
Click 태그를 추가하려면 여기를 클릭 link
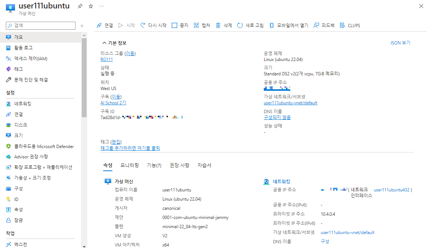tap(130, 148)
